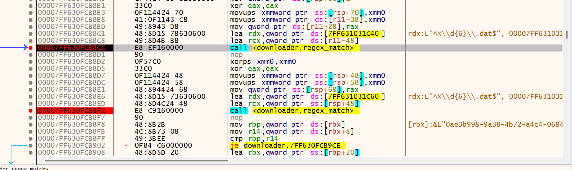Select address 00007FF630FCB8FF
Viewport: 572px width, 170px height.
pos(72,139)
